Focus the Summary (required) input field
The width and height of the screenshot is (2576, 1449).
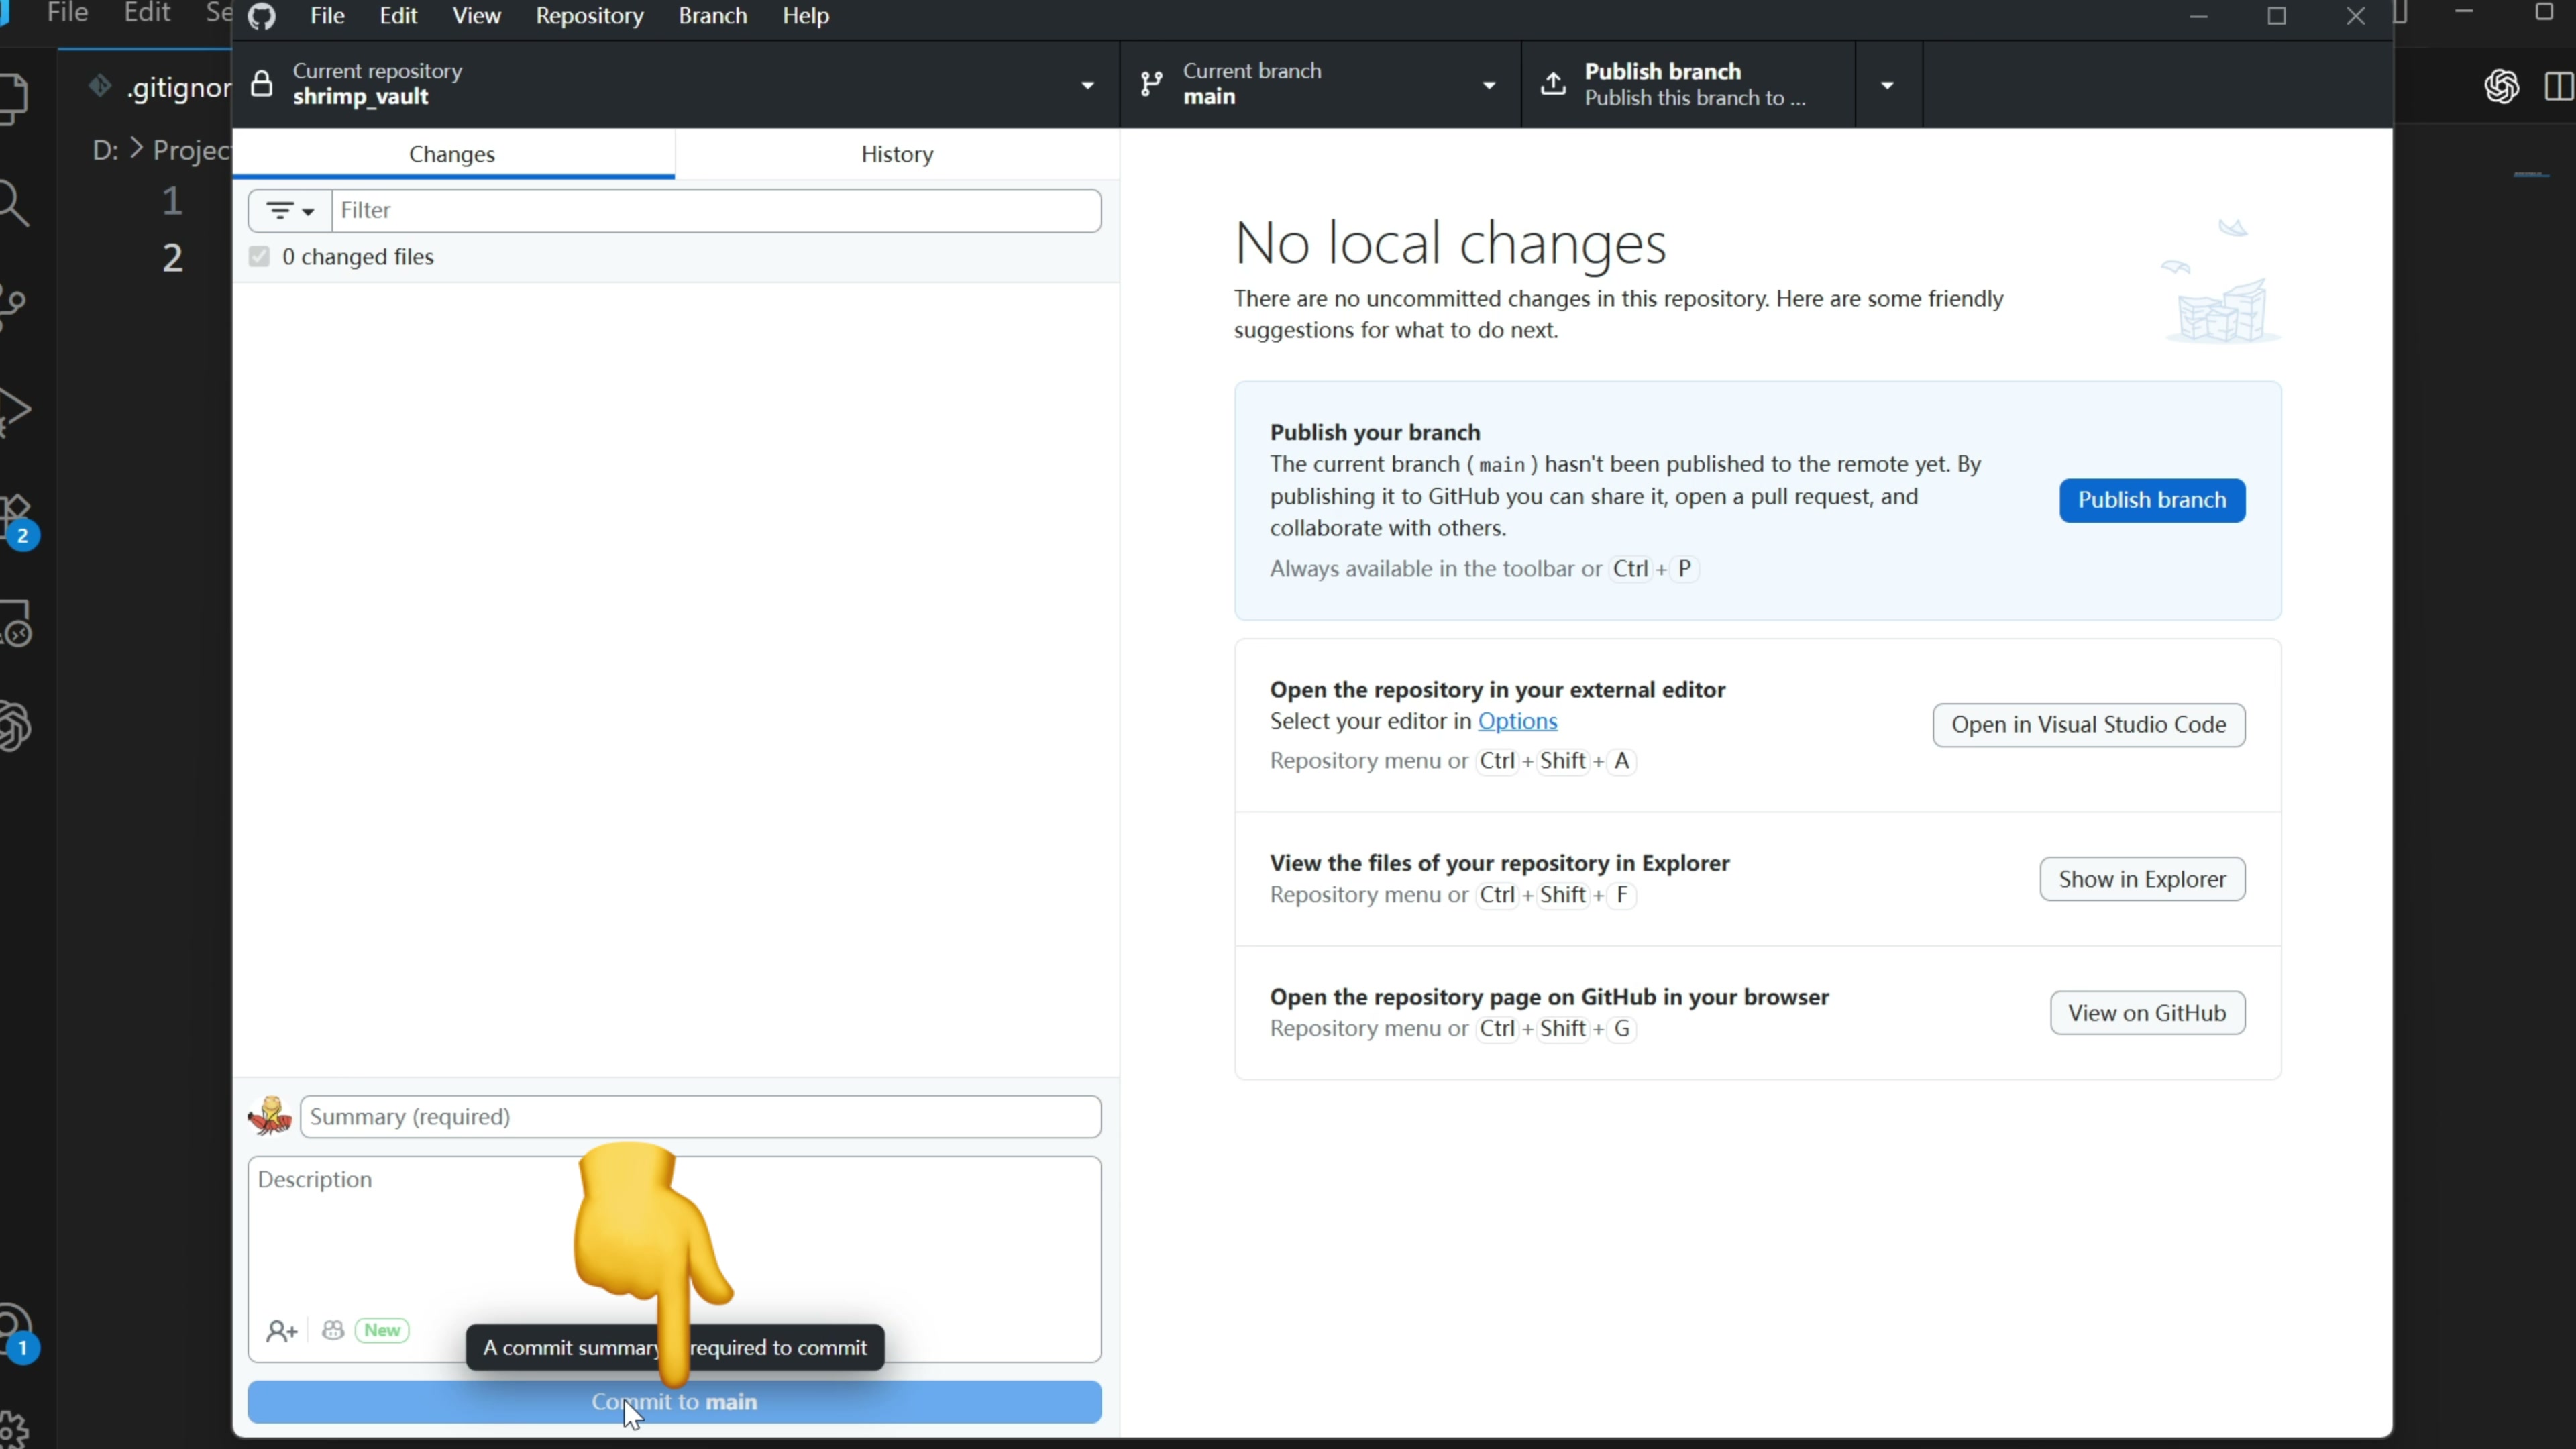700,1116
